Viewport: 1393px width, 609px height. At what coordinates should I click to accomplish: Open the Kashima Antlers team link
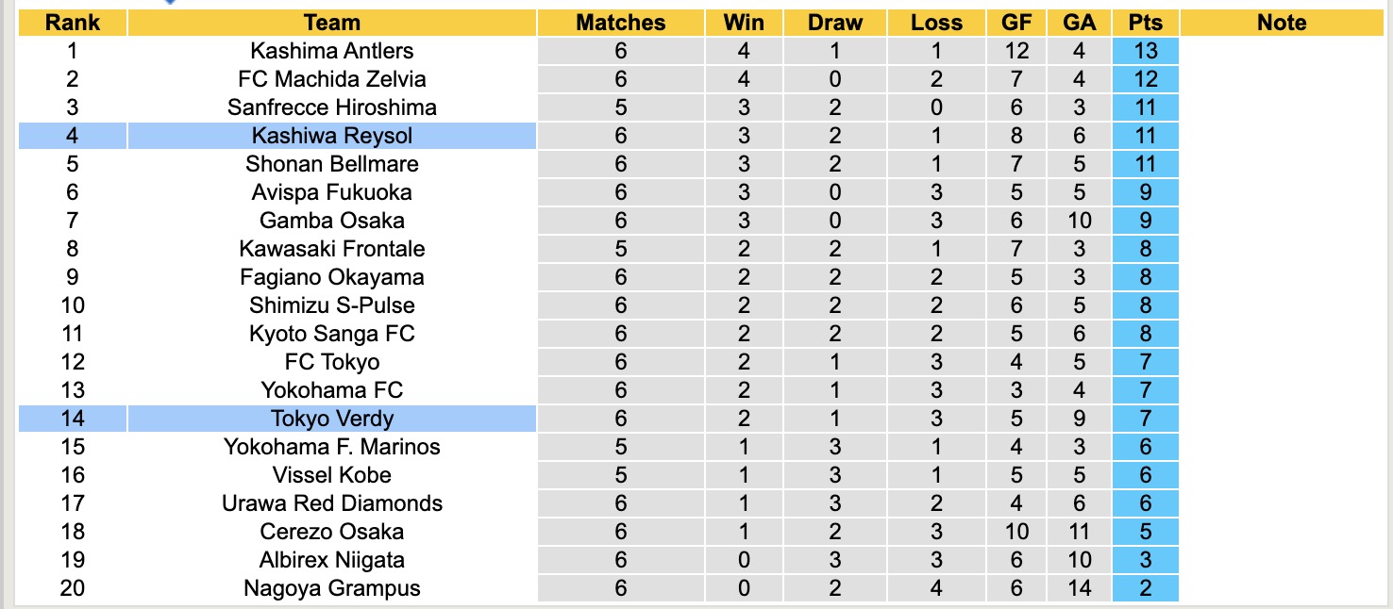[332, 51]
